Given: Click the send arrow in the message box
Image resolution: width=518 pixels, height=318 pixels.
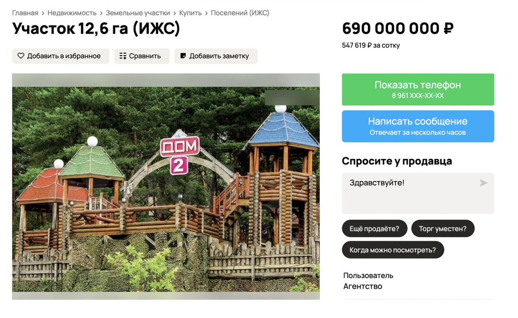Looking at the screenshot, I should (x=484, y=183).
